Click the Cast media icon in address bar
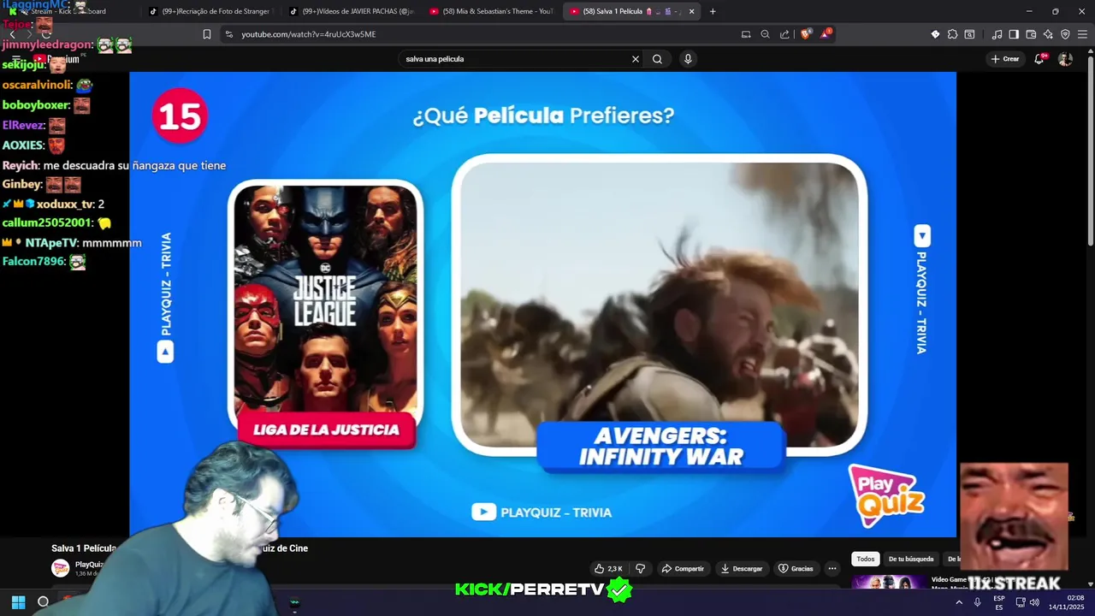Viewport: 1095px width, 616px height. tap(745, 34)
